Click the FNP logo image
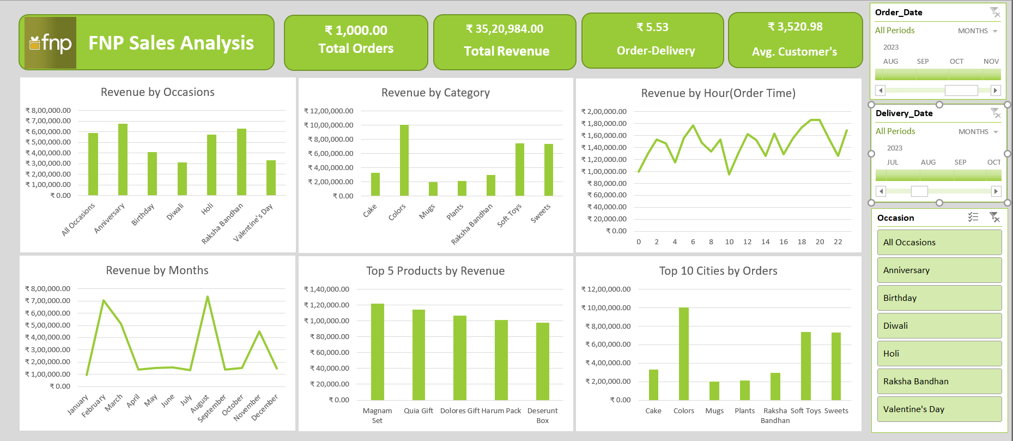The image size is (1013, 441). (51, 43)
